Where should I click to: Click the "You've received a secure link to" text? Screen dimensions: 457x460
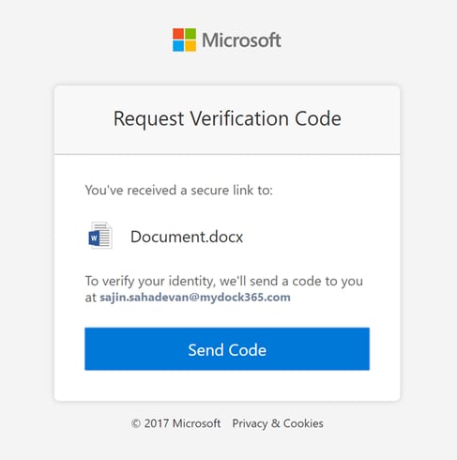pos(179,191)
